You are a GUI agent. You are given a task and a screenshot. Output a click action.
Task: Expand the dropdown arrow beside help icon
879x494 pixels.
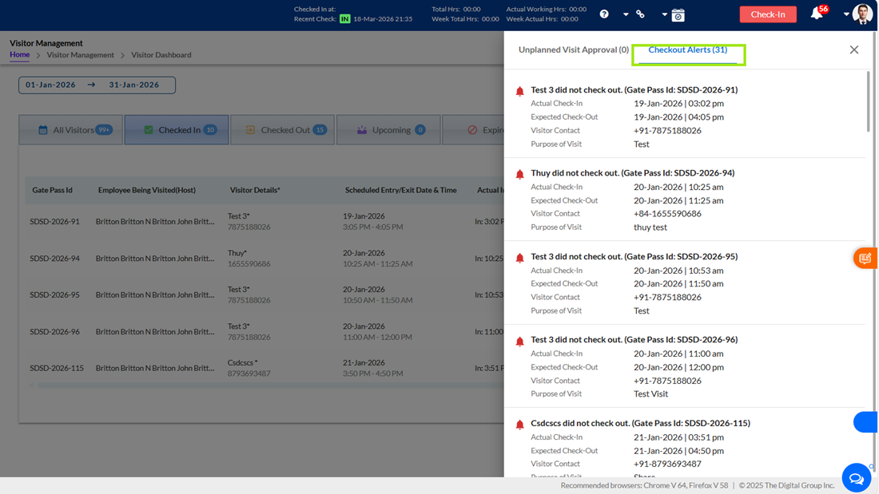[626, 14]
